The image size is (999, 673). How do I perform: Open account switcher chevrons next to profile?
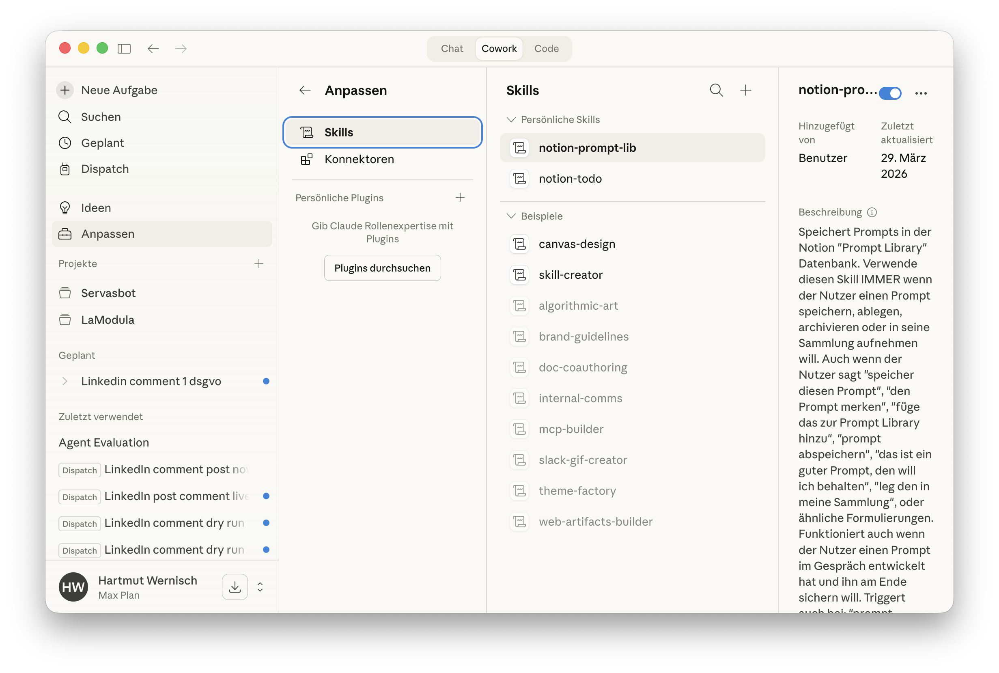click(260, 587)
